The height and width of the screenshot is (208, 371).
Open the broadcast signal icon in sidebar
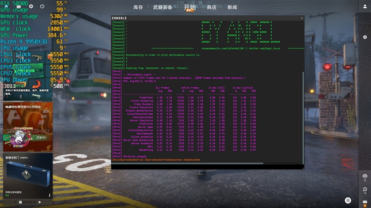tap(365, 177)
